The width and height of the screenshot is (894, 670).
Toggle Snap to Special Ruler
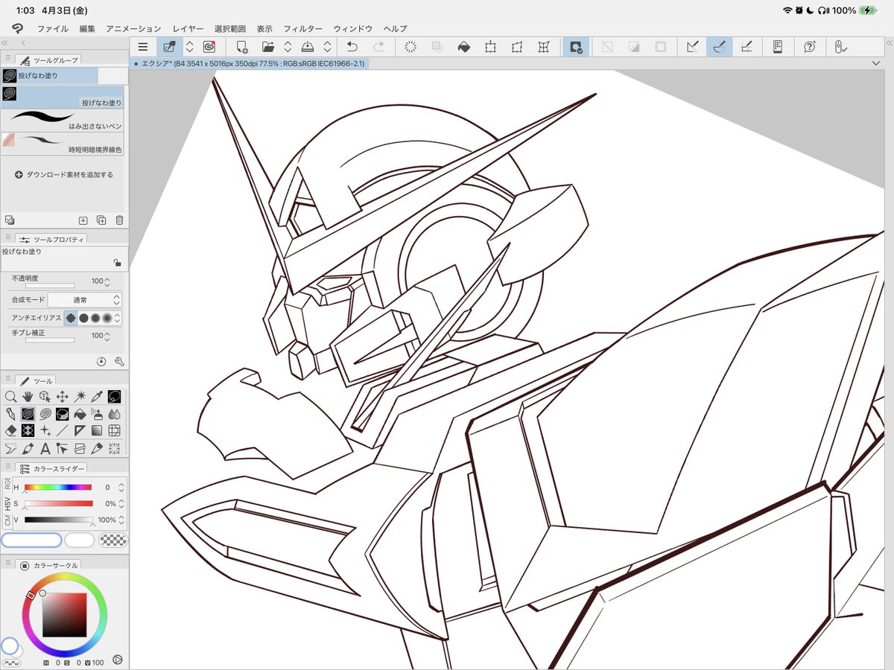tap(719, 47)
